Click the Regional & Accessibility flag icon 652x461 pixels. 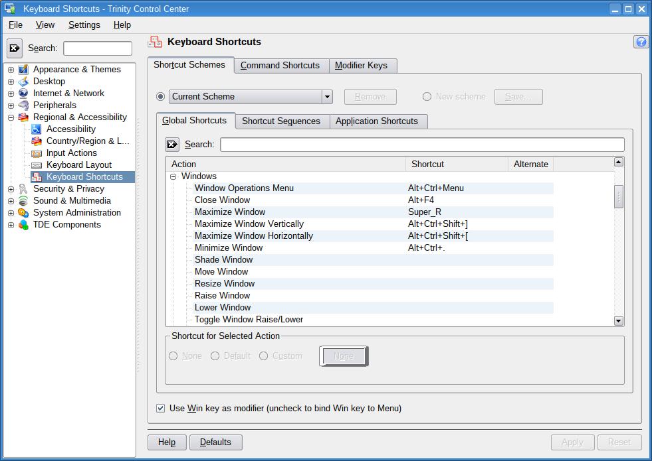point(24,117)
